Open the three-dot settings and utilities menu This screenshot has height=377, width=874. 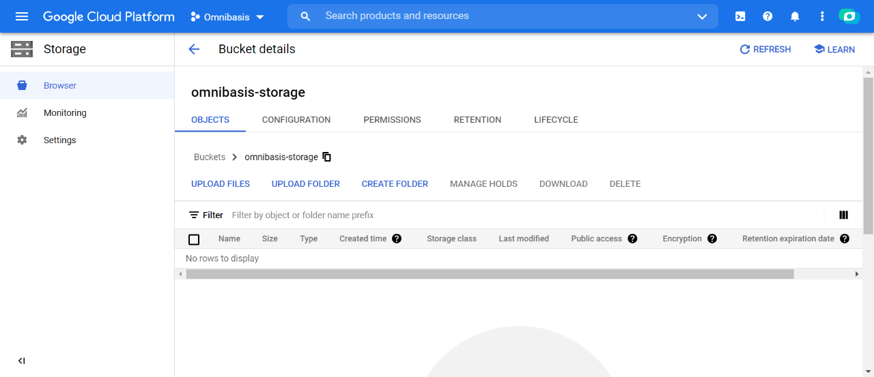pyautogui.click(x=822, y=16)
